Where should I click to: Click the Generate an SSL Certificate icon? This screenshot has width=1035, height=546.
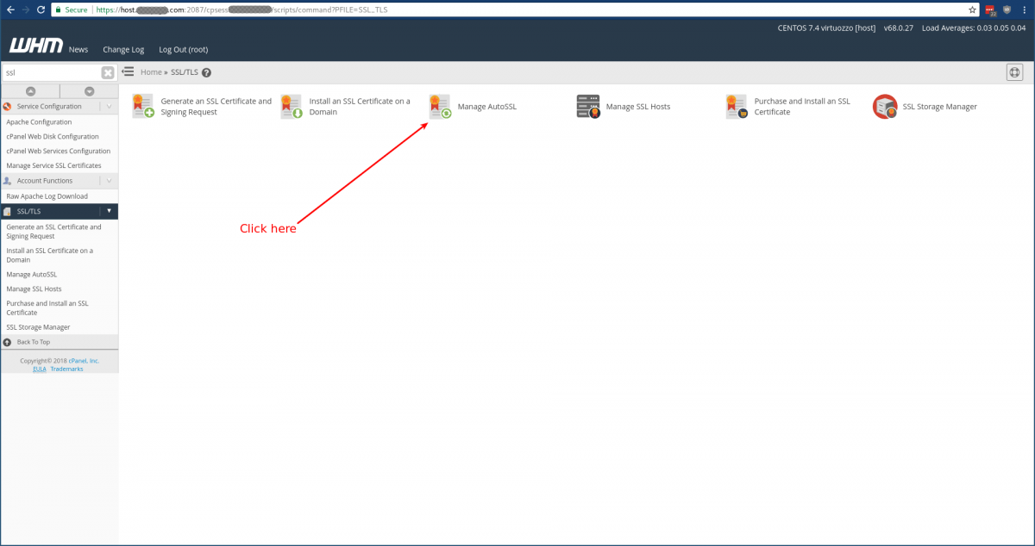pos(142,106)
